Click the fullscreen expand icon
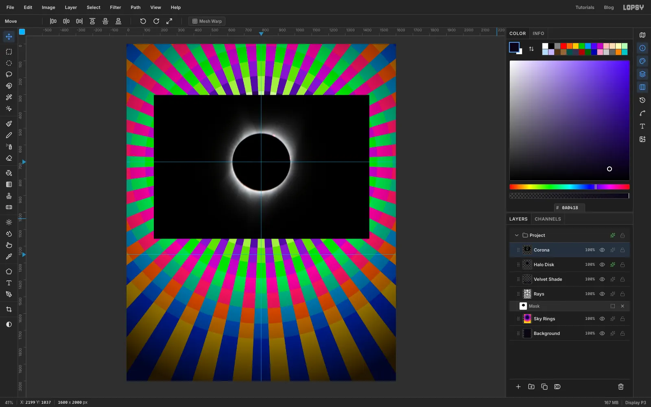Viewport: 651px width, 407px height. click(x=169, y=21)
